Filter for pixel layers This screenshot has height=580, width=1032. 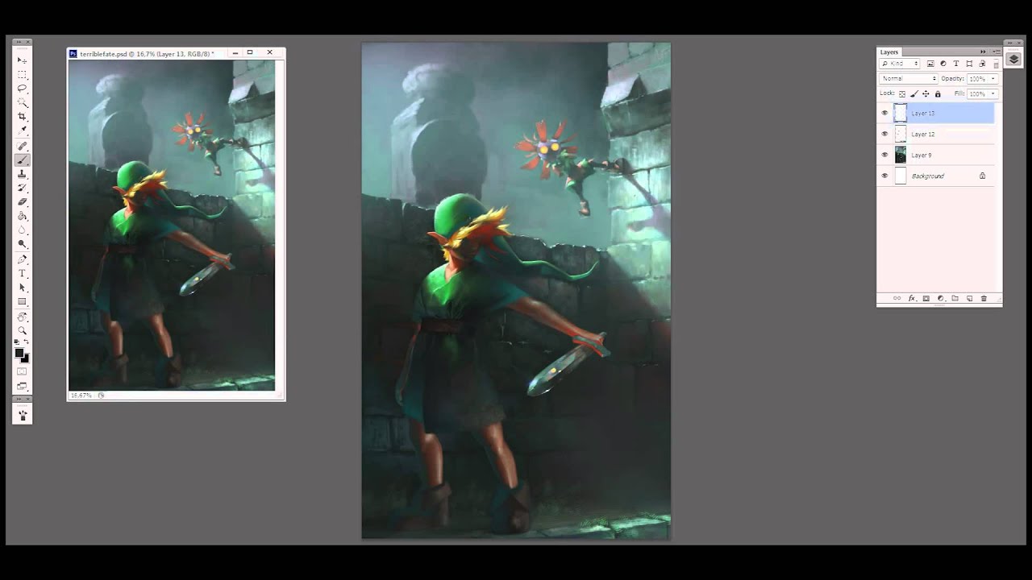click(x=930, y=64)
